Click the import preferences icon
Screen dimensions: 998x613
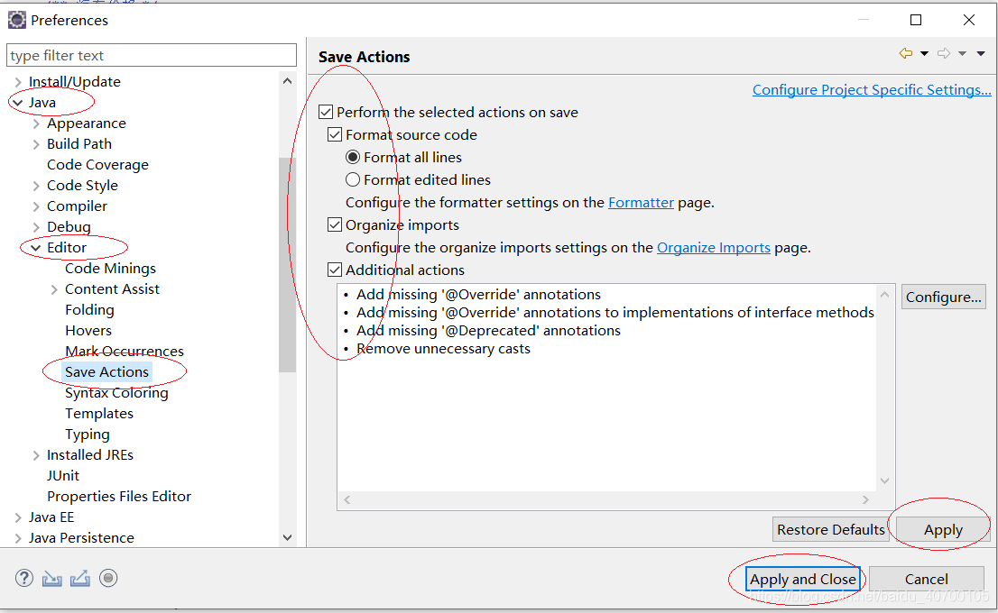pos(51,578)
